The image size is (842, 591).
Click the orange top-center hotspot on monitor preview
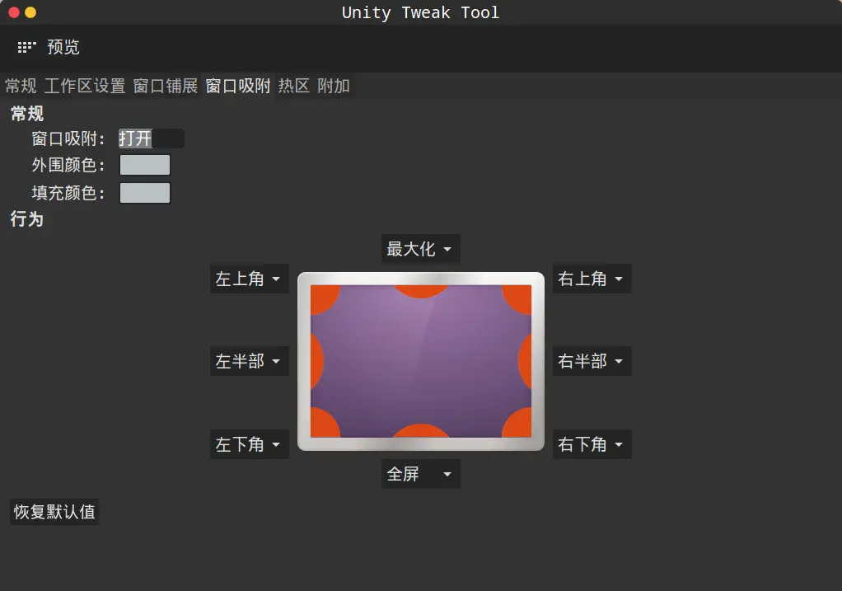[x=420, y=288]
